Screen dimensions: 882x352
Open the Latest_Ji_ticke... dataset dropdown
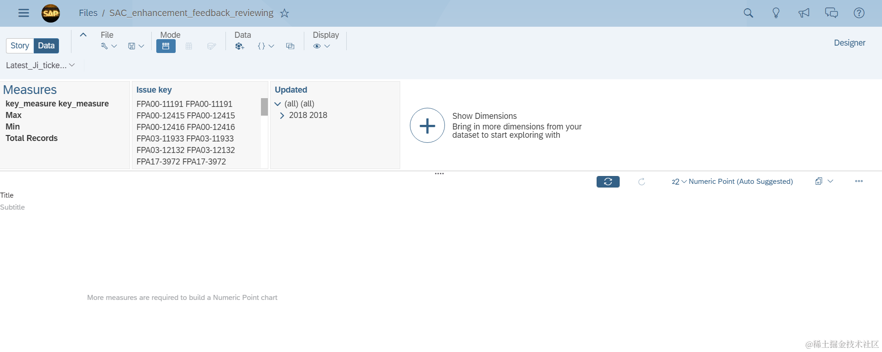(40, 65)
